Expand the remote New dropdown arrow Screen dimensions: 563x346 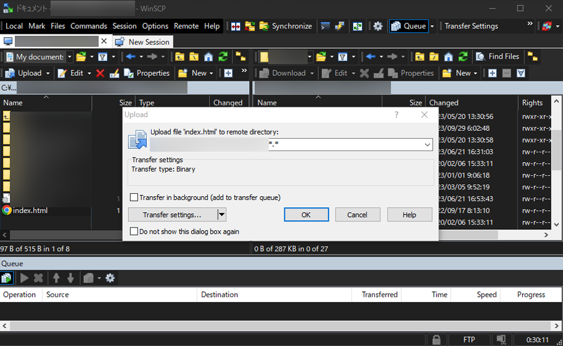click(475, 73)
